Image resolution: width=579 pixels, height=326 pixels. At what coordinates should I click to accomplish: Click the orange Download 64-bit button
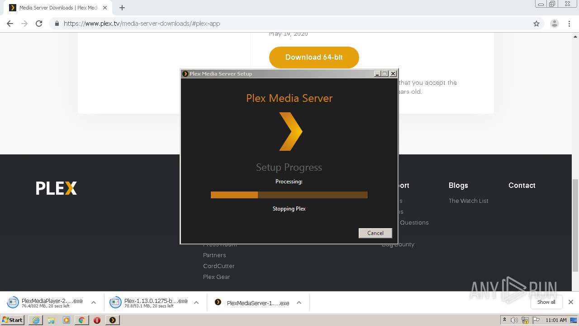click(x=314, y=58)
